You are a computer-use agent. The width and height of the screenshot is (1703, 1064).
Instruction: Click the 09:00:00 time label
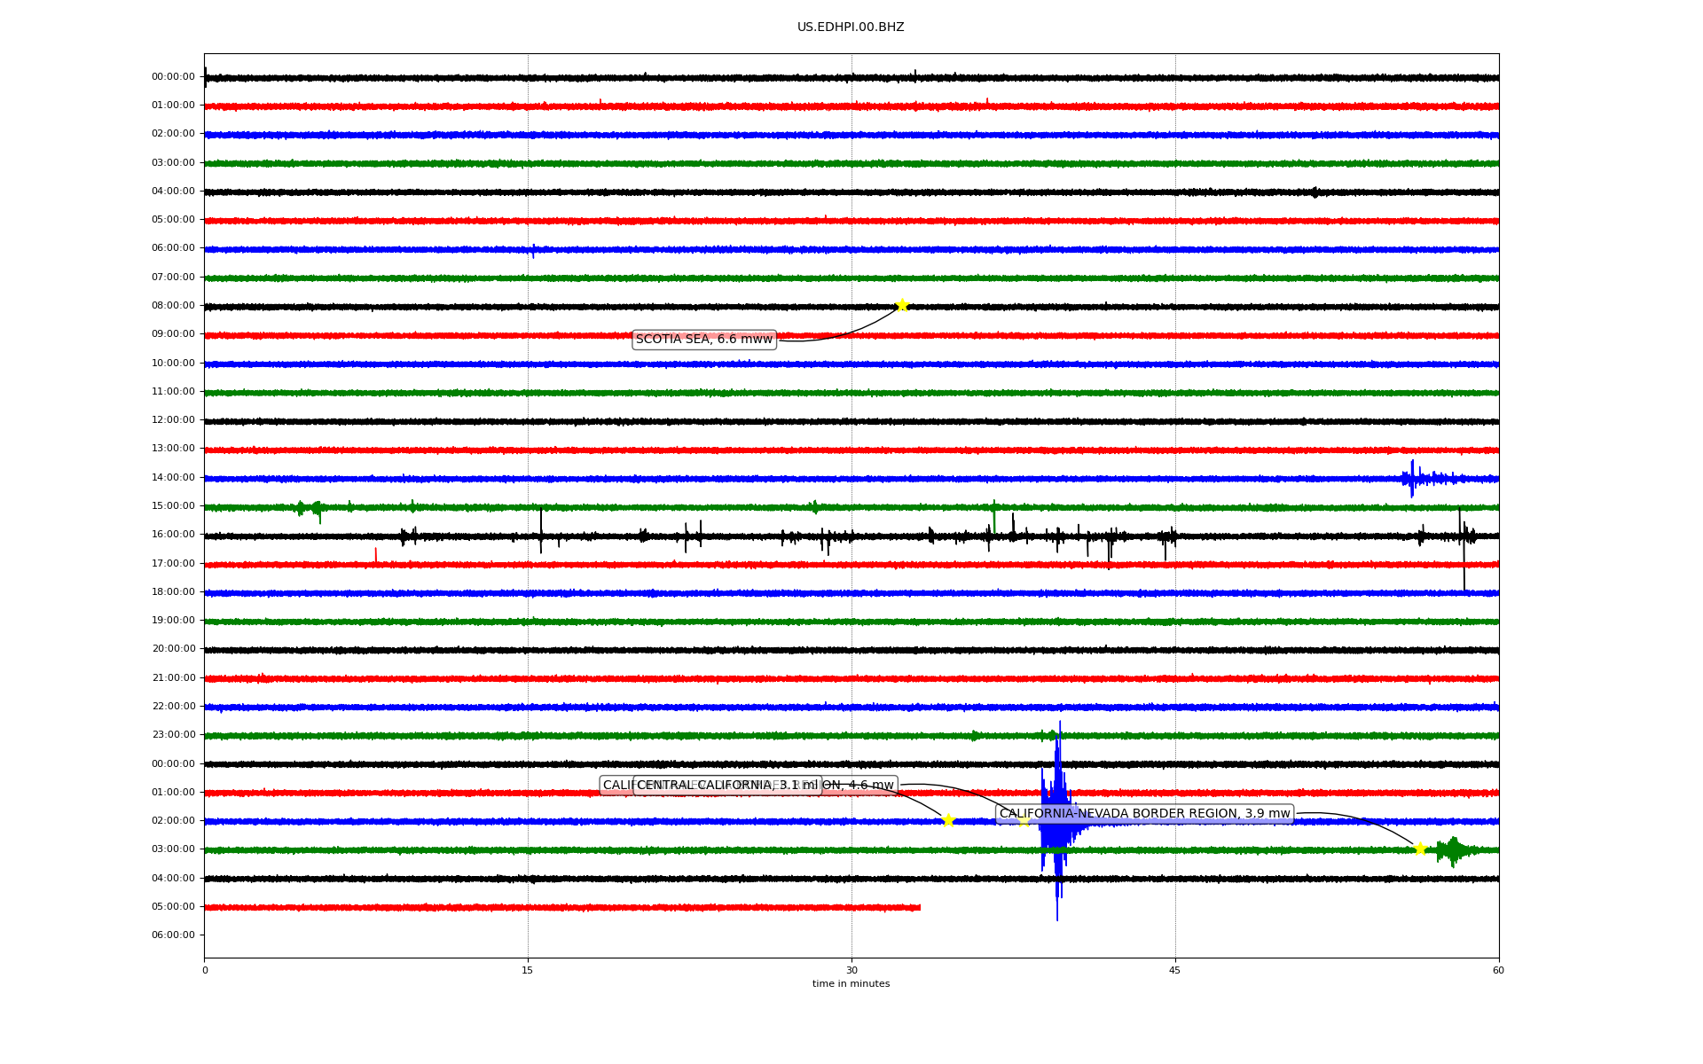(x=173, y=334)
